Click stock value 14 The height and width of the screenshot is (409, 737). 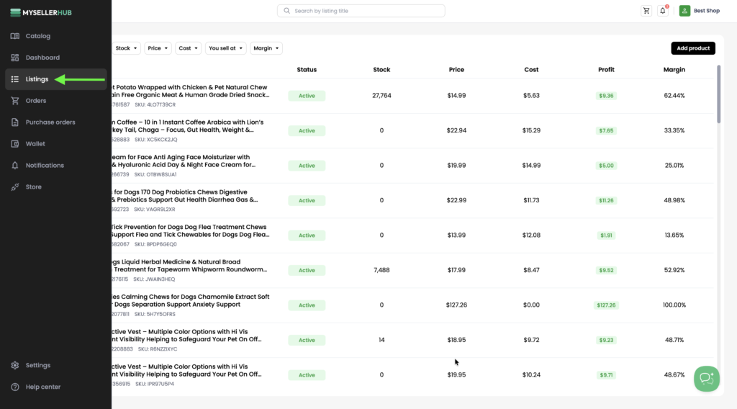click(381, 340)
